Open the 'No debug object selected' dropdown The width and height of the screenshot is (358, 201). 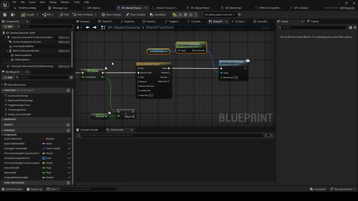point(219,15)
